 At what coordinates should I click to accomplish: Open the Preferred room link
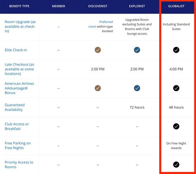pos(100,24)
